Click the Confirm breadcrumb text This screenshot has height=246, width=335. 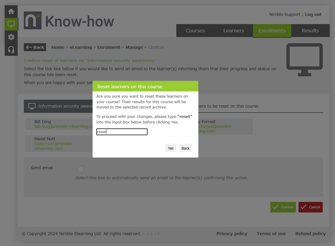point(156,47)
